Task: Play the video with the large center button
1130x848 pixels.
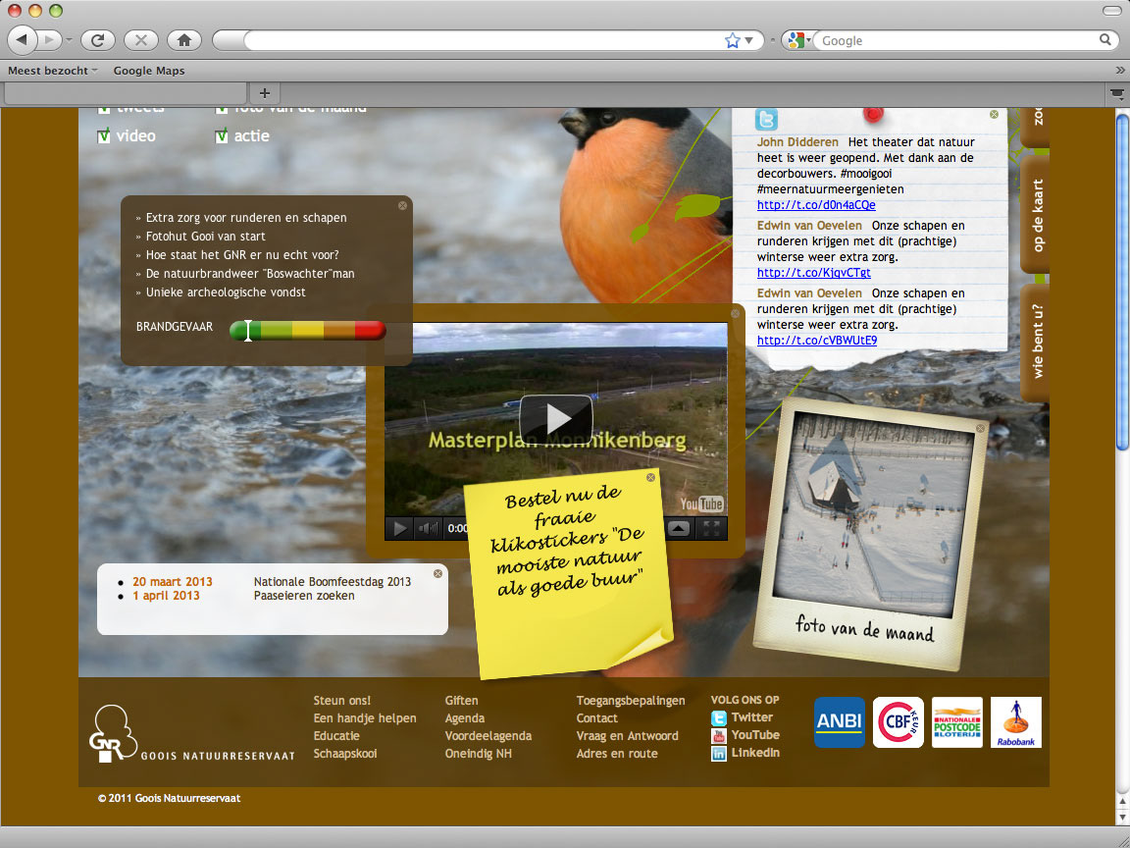Action: click(x=555, y=417)
